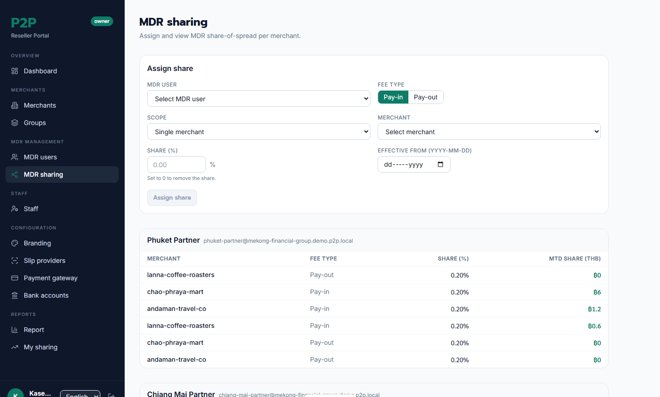Open the Slip providers scan icon
Image resolution: width=660 pixels, height=397 pixels.
click(15, 261)
